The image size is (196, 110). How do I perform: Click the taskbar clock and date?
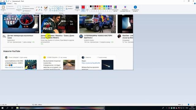[192, 108]
